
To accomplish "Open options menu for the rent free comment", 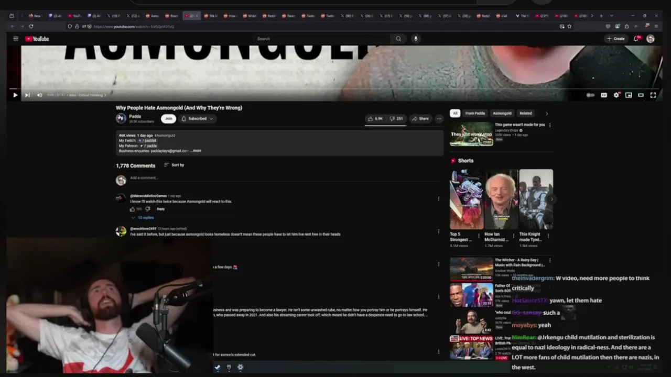I will [438, 231].
